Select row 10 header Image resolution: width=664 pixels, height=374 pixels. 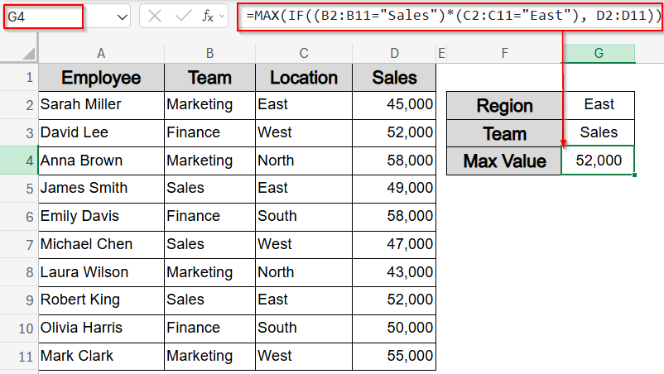point(19,328)
